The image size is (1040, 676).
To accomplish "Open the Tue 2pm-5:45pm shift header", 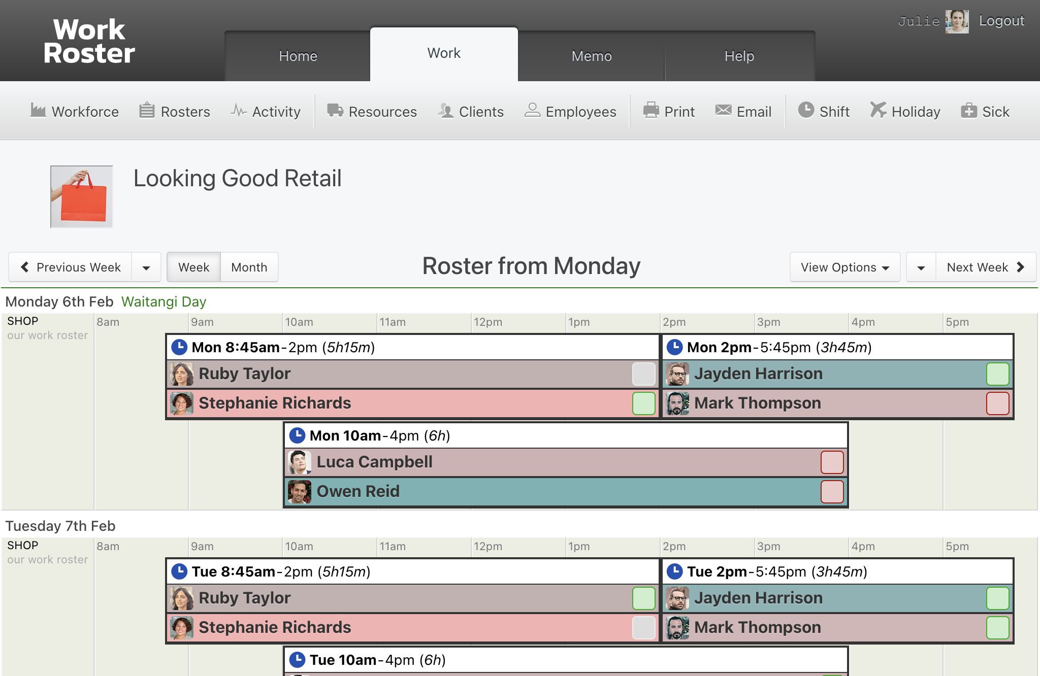I will click(x=838, y=571).
